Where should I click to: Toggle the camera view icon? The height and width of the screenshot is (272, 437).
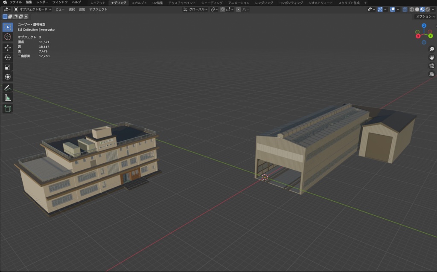(x=432, y=66)
